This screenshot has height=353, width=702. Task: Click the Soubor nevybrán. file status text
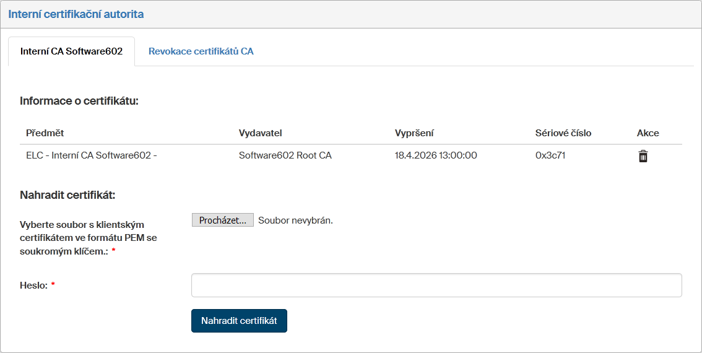point(295,220)
